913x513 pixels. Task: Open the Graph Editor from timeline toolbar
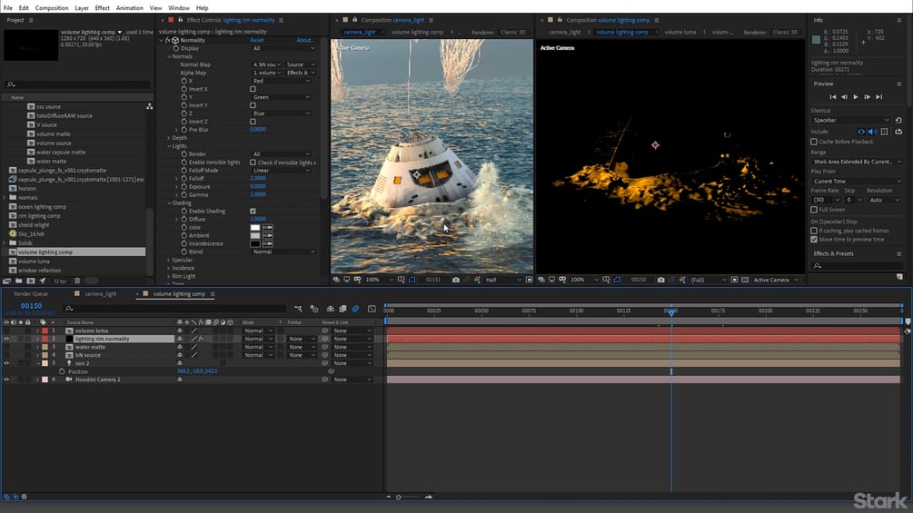click(x=372, y=310)
